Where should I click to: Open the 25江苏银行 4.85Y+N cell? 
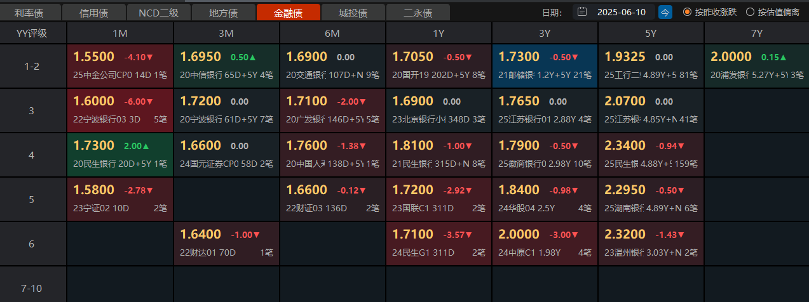pos(651,110)
